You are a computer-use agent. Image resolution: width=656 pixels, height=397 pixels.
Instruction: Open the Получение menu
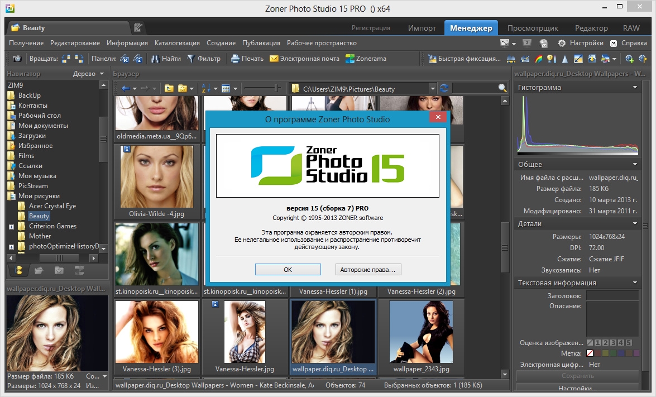pos(26,43)
